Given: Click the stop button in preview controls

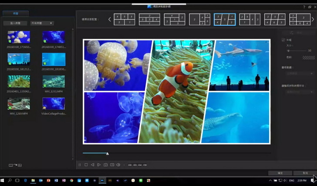Looking at the screenshot, I should click(86, 165).
